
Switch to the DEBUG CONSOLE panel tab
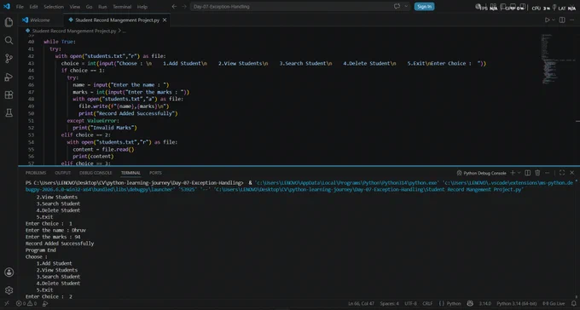click(x=96, y=173)
